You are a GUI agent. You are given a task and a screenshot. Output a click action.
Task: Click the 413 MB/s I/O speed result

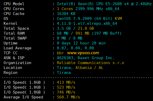click(66, 82)
